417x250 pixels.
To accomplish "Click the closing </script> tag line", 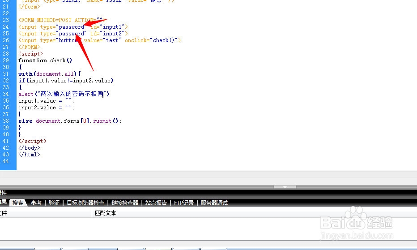I will click(x=33, y=141).
